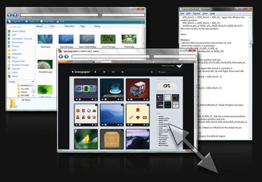Click the Views button in Explorer
262x182 pixels.
pos(30,21)
